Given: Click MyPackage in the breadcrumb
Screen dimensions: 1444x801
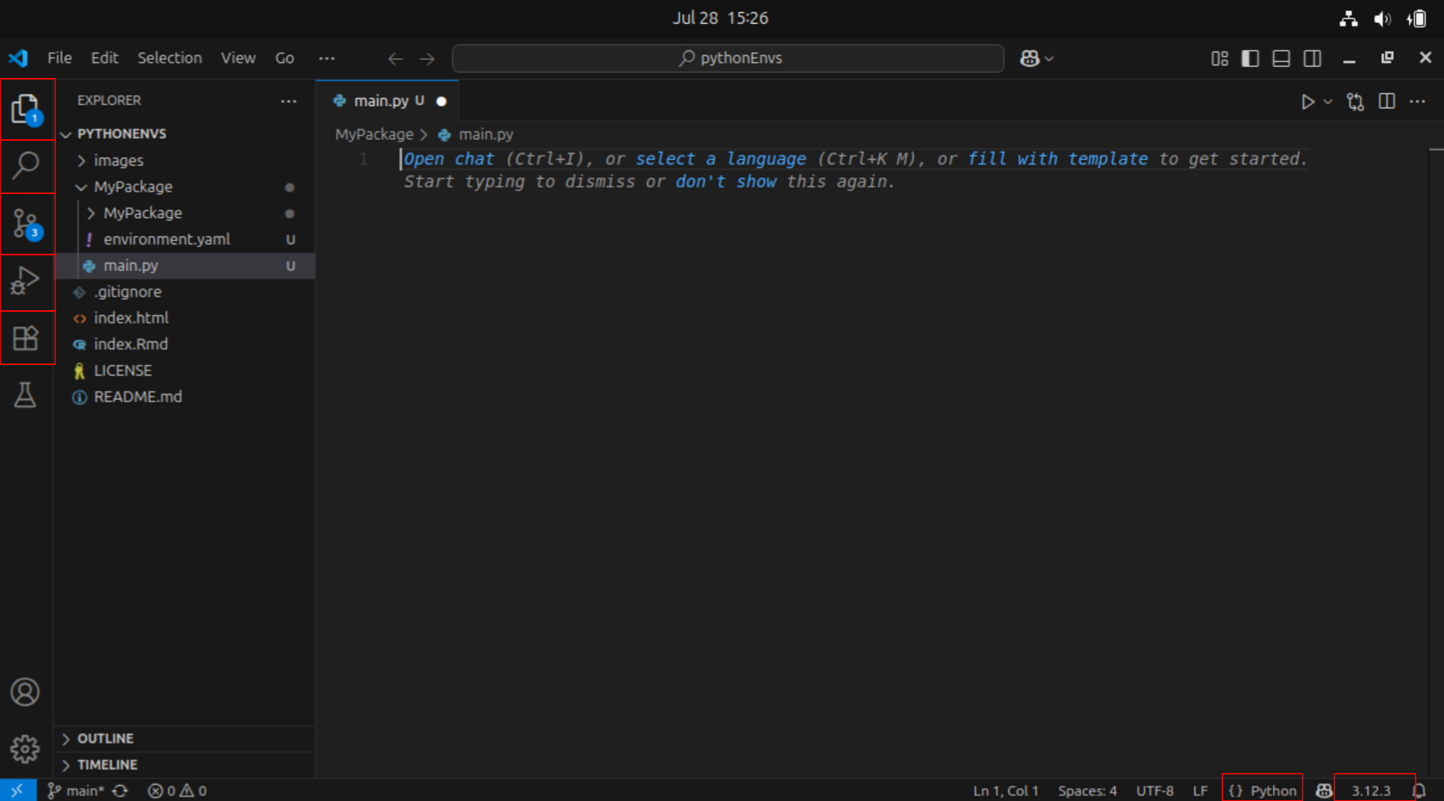Looking at the screenshot, I should [374, 134].
